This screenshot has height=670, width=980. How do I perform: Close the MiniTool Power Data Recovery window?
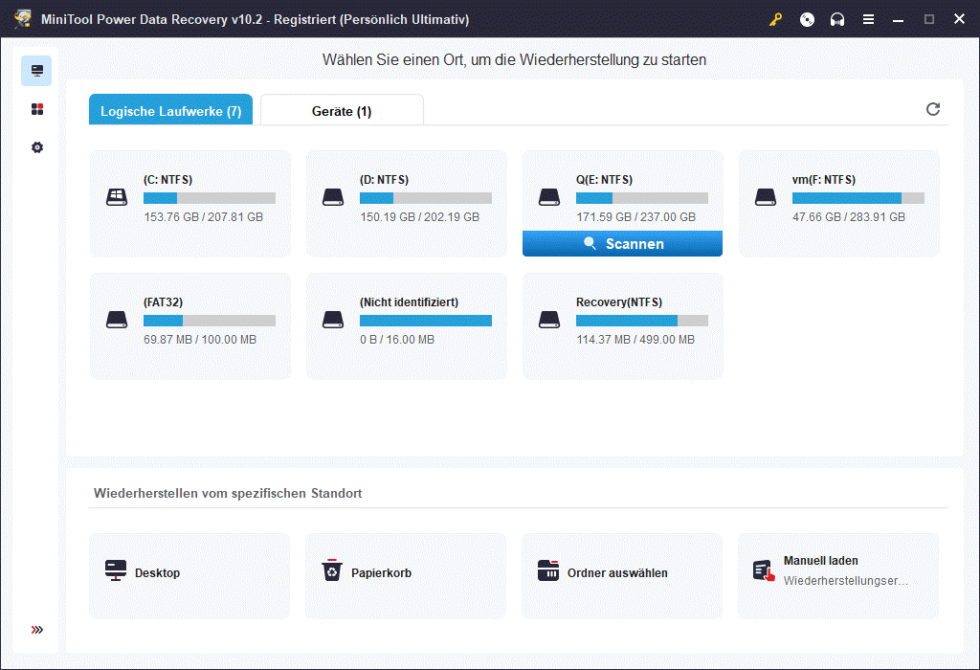959,19
